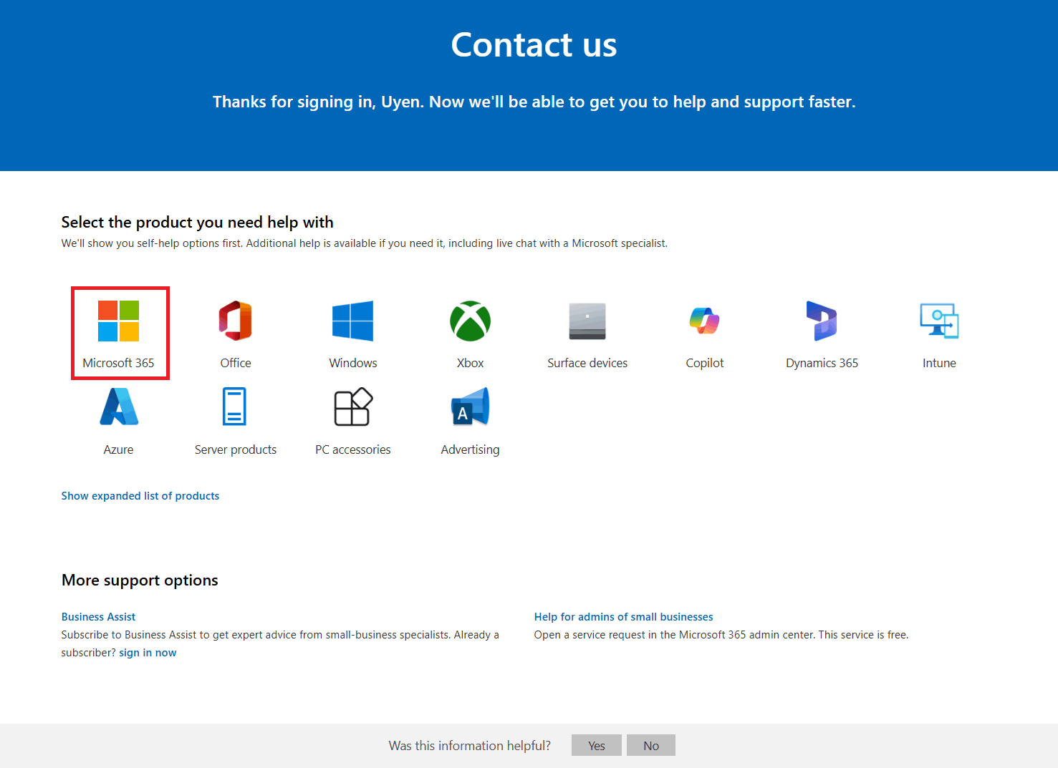Click the 'Contact us' page heading
Screen dimensions: 1058x768
534,44
